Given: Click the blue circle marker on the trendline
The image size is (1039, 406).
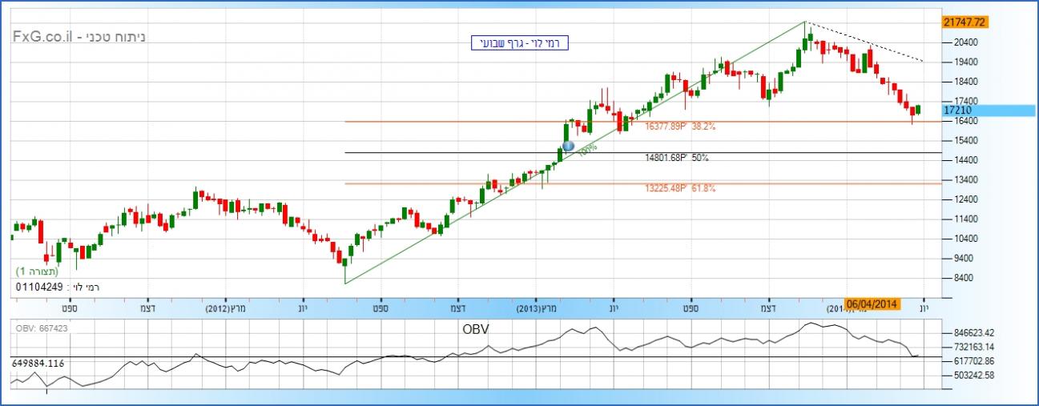Looking at the screenshot, I should (x=569, y=146).
